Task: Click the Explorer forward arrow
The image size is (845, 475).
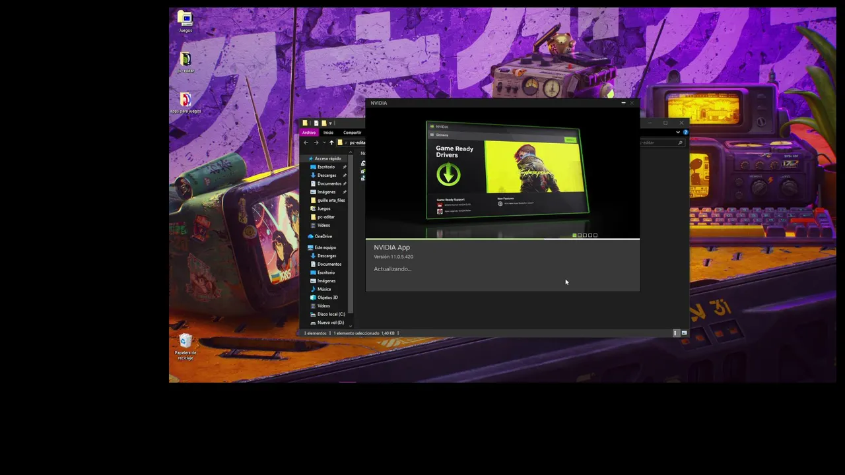Action: coord(316,142)
